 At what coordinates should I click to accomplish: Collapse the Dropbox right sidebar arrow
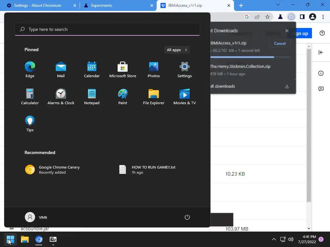[321, 52]
